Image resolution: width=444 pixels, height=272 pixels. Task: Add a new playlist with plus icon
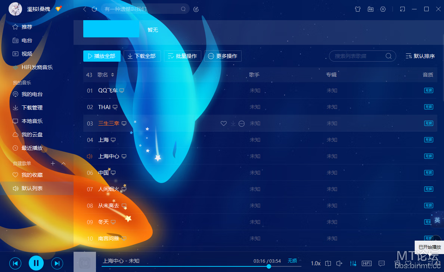[53, 164]
